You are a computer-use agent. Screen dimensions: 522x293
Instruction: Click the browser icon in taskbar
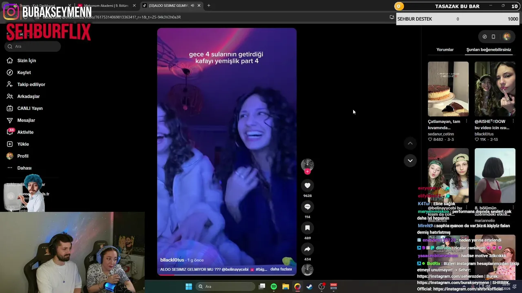[298, 286]
